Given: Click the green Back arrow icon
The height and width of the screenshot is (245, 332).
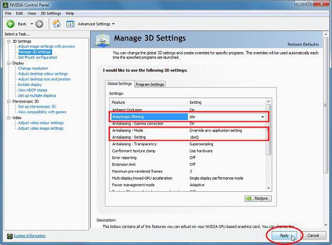Looking at the screenshot, I should 10,24.
